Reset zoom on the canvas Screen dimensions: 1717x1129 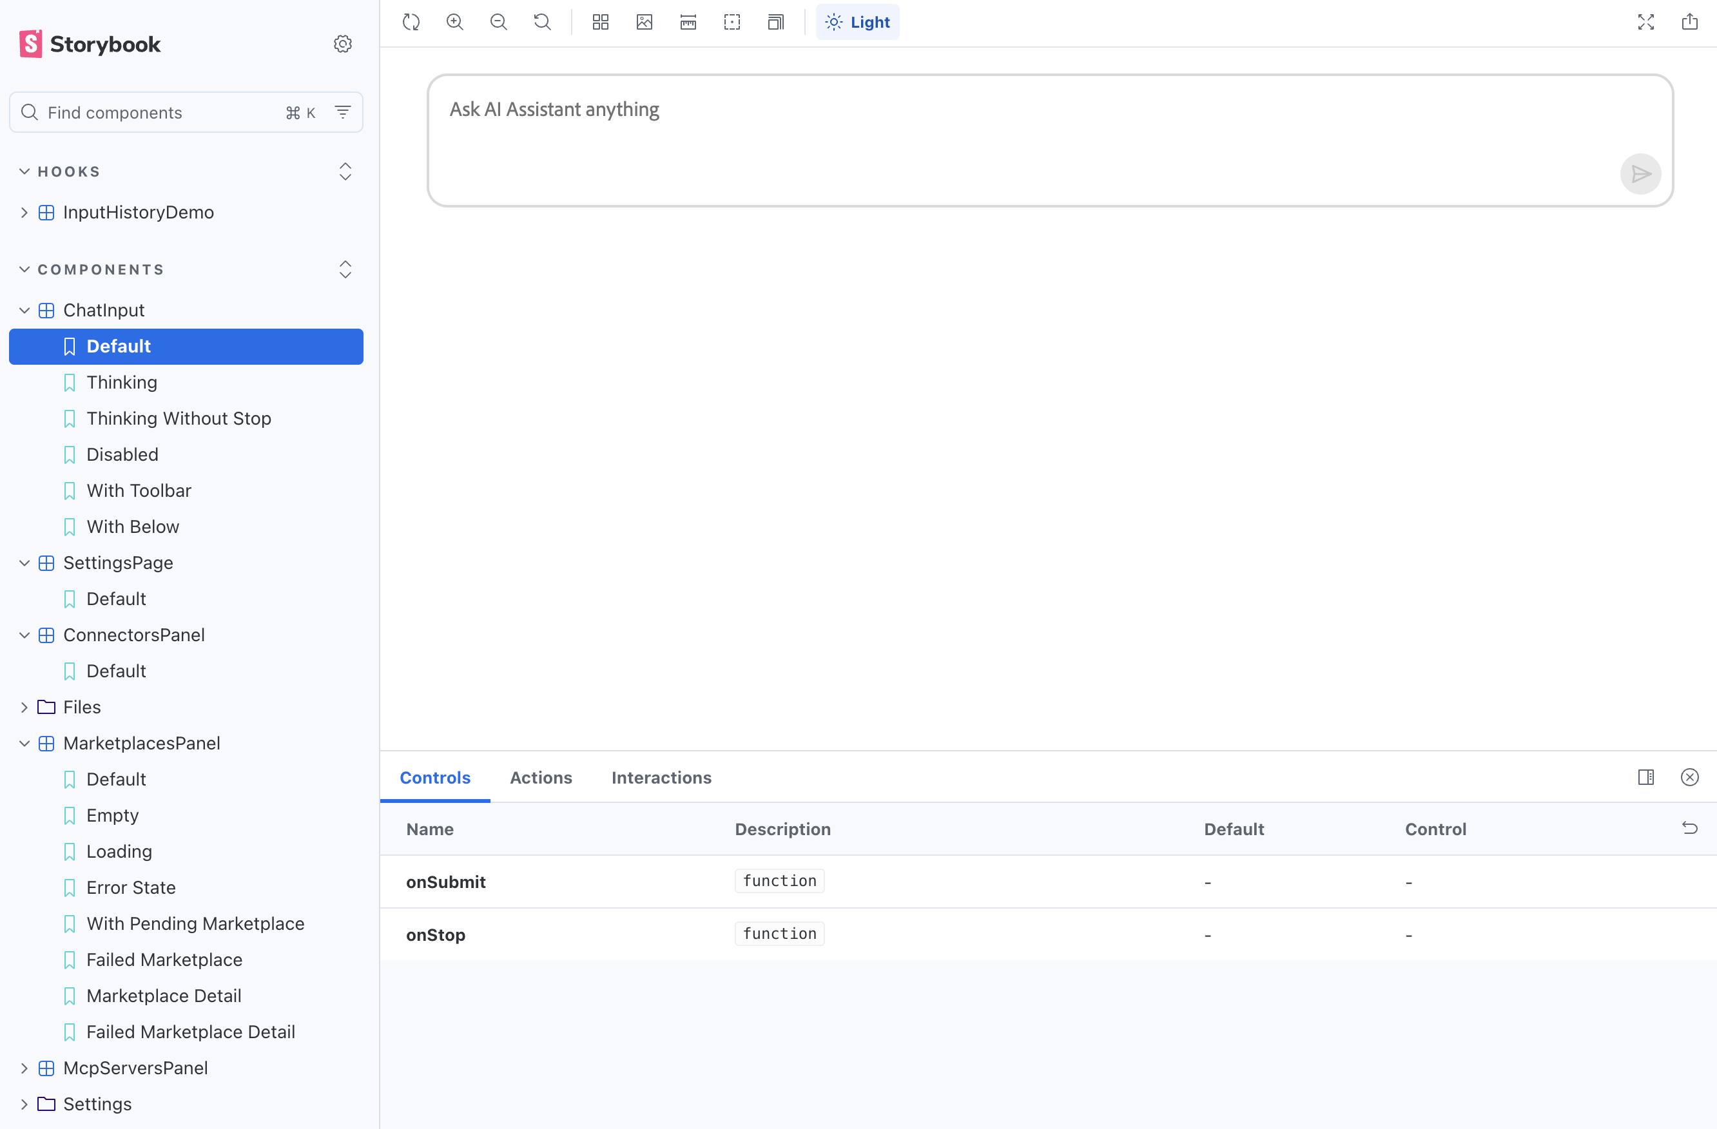click(543, 23)
